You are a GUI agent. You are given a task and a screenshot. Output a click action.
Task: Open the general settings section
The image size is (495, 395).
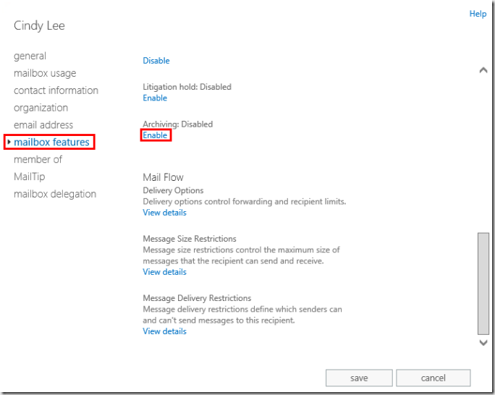[x=30, y=56]
